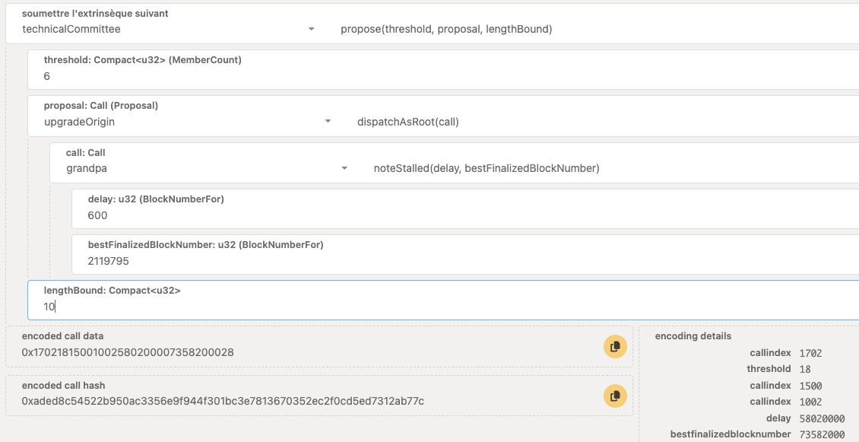Viewport: 859px width, 442px height.
Task: Copy the encoded call hash
Action: click(615, 395)
